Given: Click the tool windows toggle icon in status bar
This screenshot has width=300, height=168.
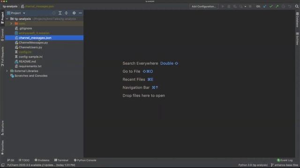Looking at the screenshot, I should click(x=3, y=165).
